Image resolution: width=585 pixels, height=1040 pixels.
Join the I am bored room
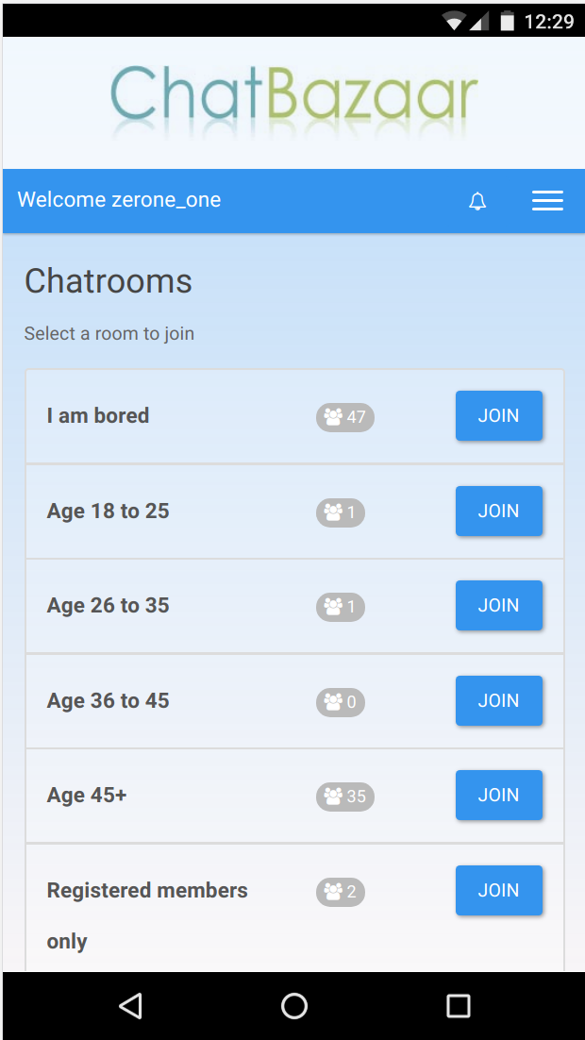click(x=499, y=416)
